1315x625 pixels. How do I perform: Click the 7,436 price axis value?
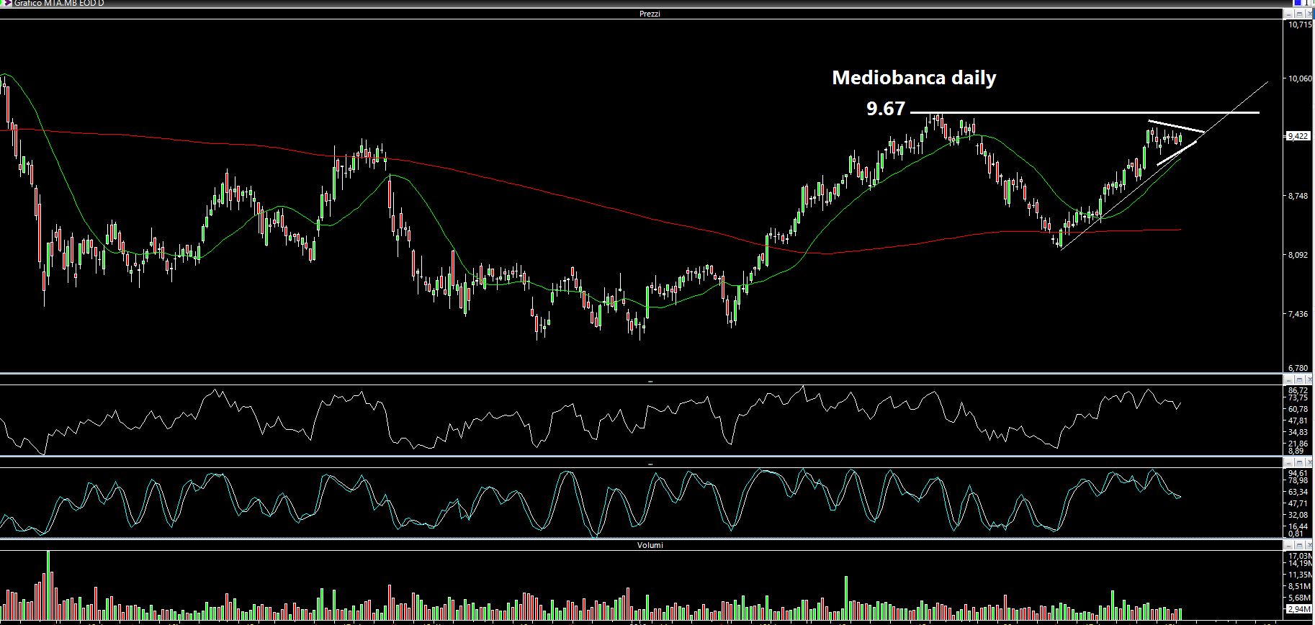pyautogui.click(x=1298, y=314)
